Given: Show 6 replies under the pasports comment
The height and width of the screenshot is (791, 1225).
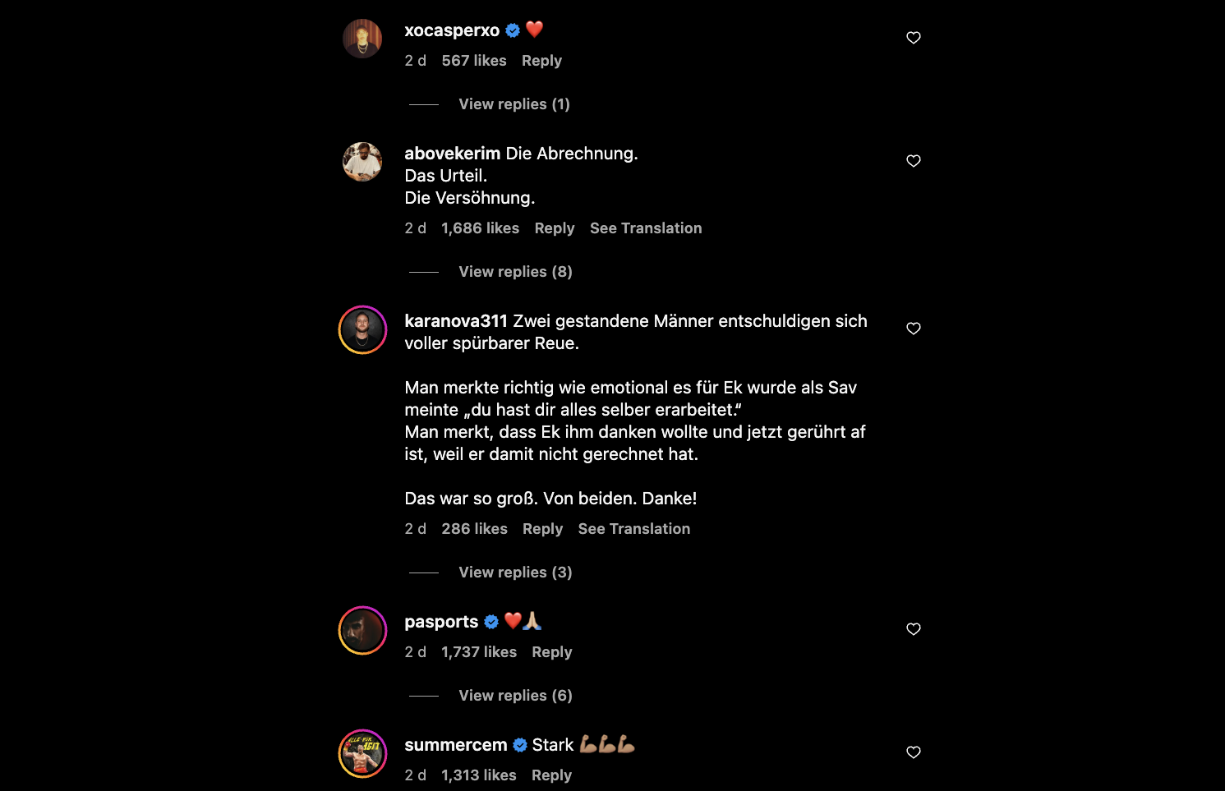Looking at the screenshot, I should click(x=515, y=696).
